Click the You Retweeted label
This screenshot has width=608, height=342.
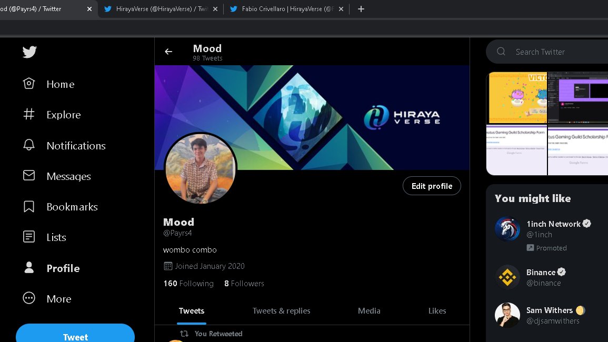pyautogui.click(x=218, y=334)
